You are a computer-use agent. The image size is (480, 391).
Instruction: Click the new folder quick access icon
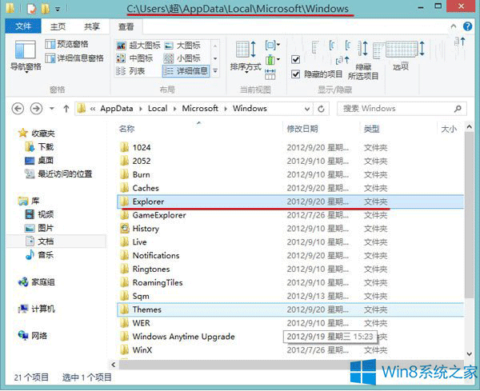(46, 9)
